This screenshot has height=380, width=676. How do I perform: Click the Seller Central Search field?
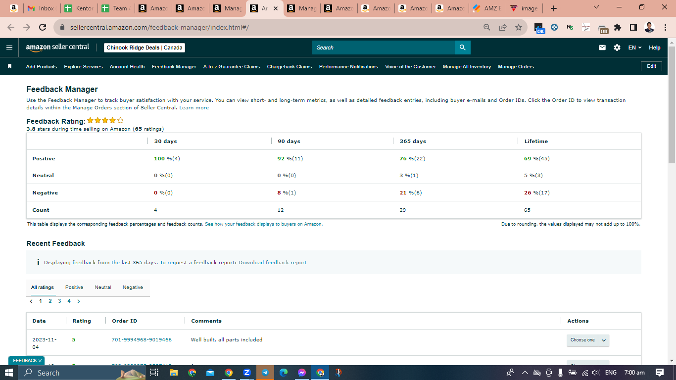(x=384, y=47)
